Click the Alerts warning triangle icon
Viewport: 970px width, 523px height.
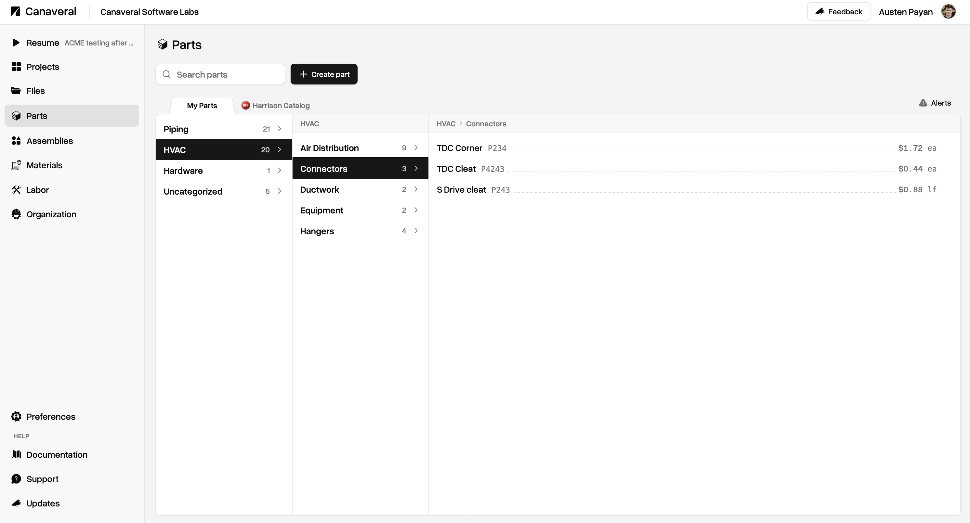923,103
